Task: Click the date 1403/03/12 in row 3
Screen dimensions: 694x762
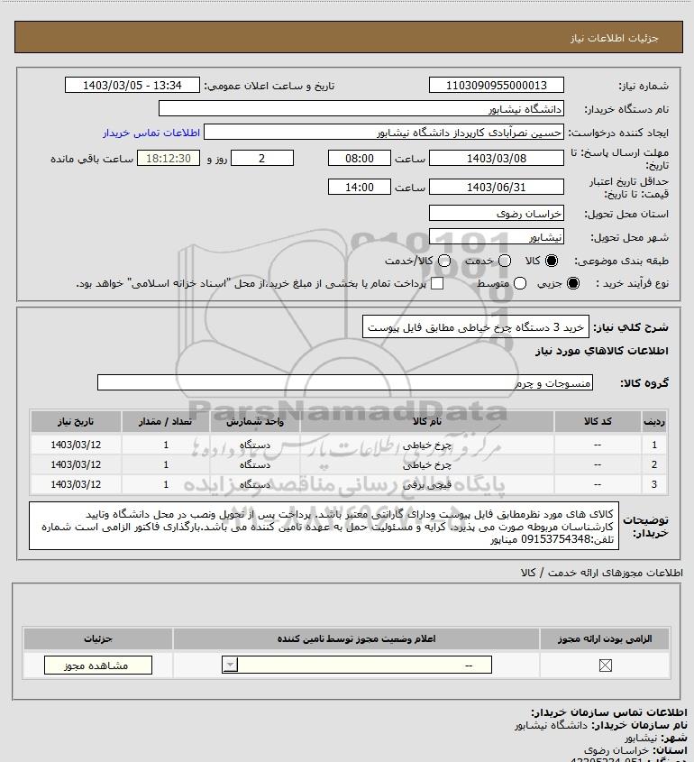Action: click(76, 484)
